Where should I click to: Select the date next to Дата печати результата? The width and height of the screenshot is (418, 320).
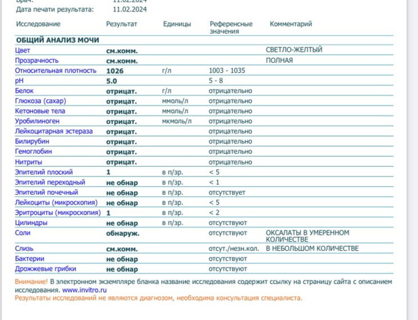click(130, 9)
